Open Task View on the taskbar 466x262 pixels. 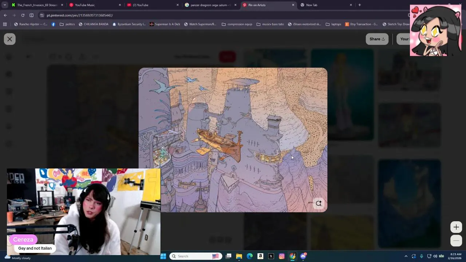point(228,256)
